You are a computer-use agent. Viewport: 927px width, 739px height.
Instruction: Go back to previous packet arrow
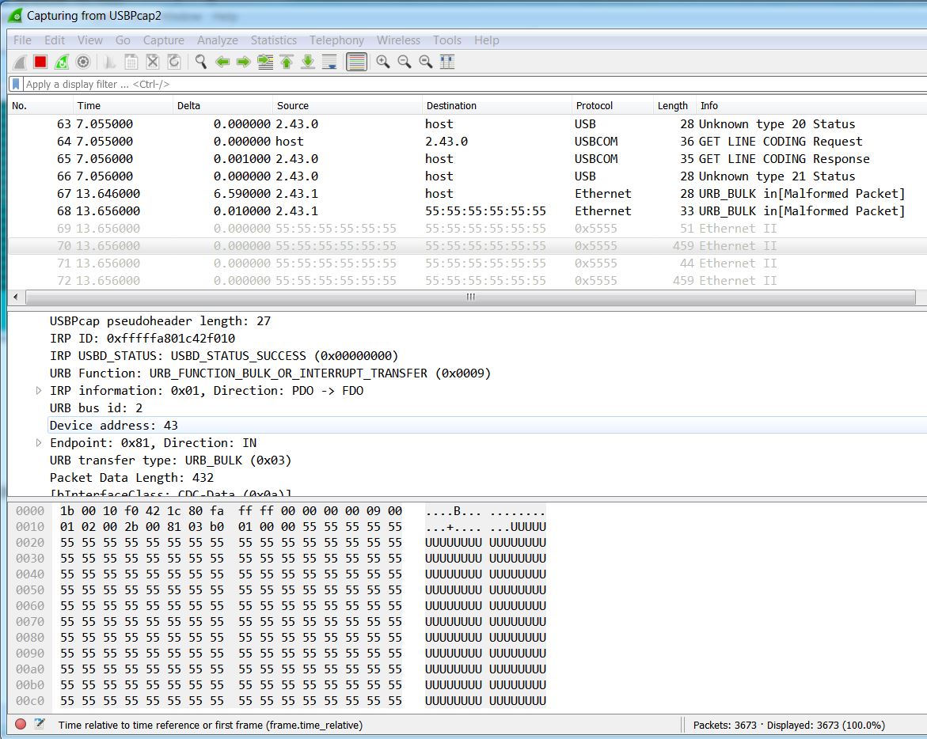[222, 62]
